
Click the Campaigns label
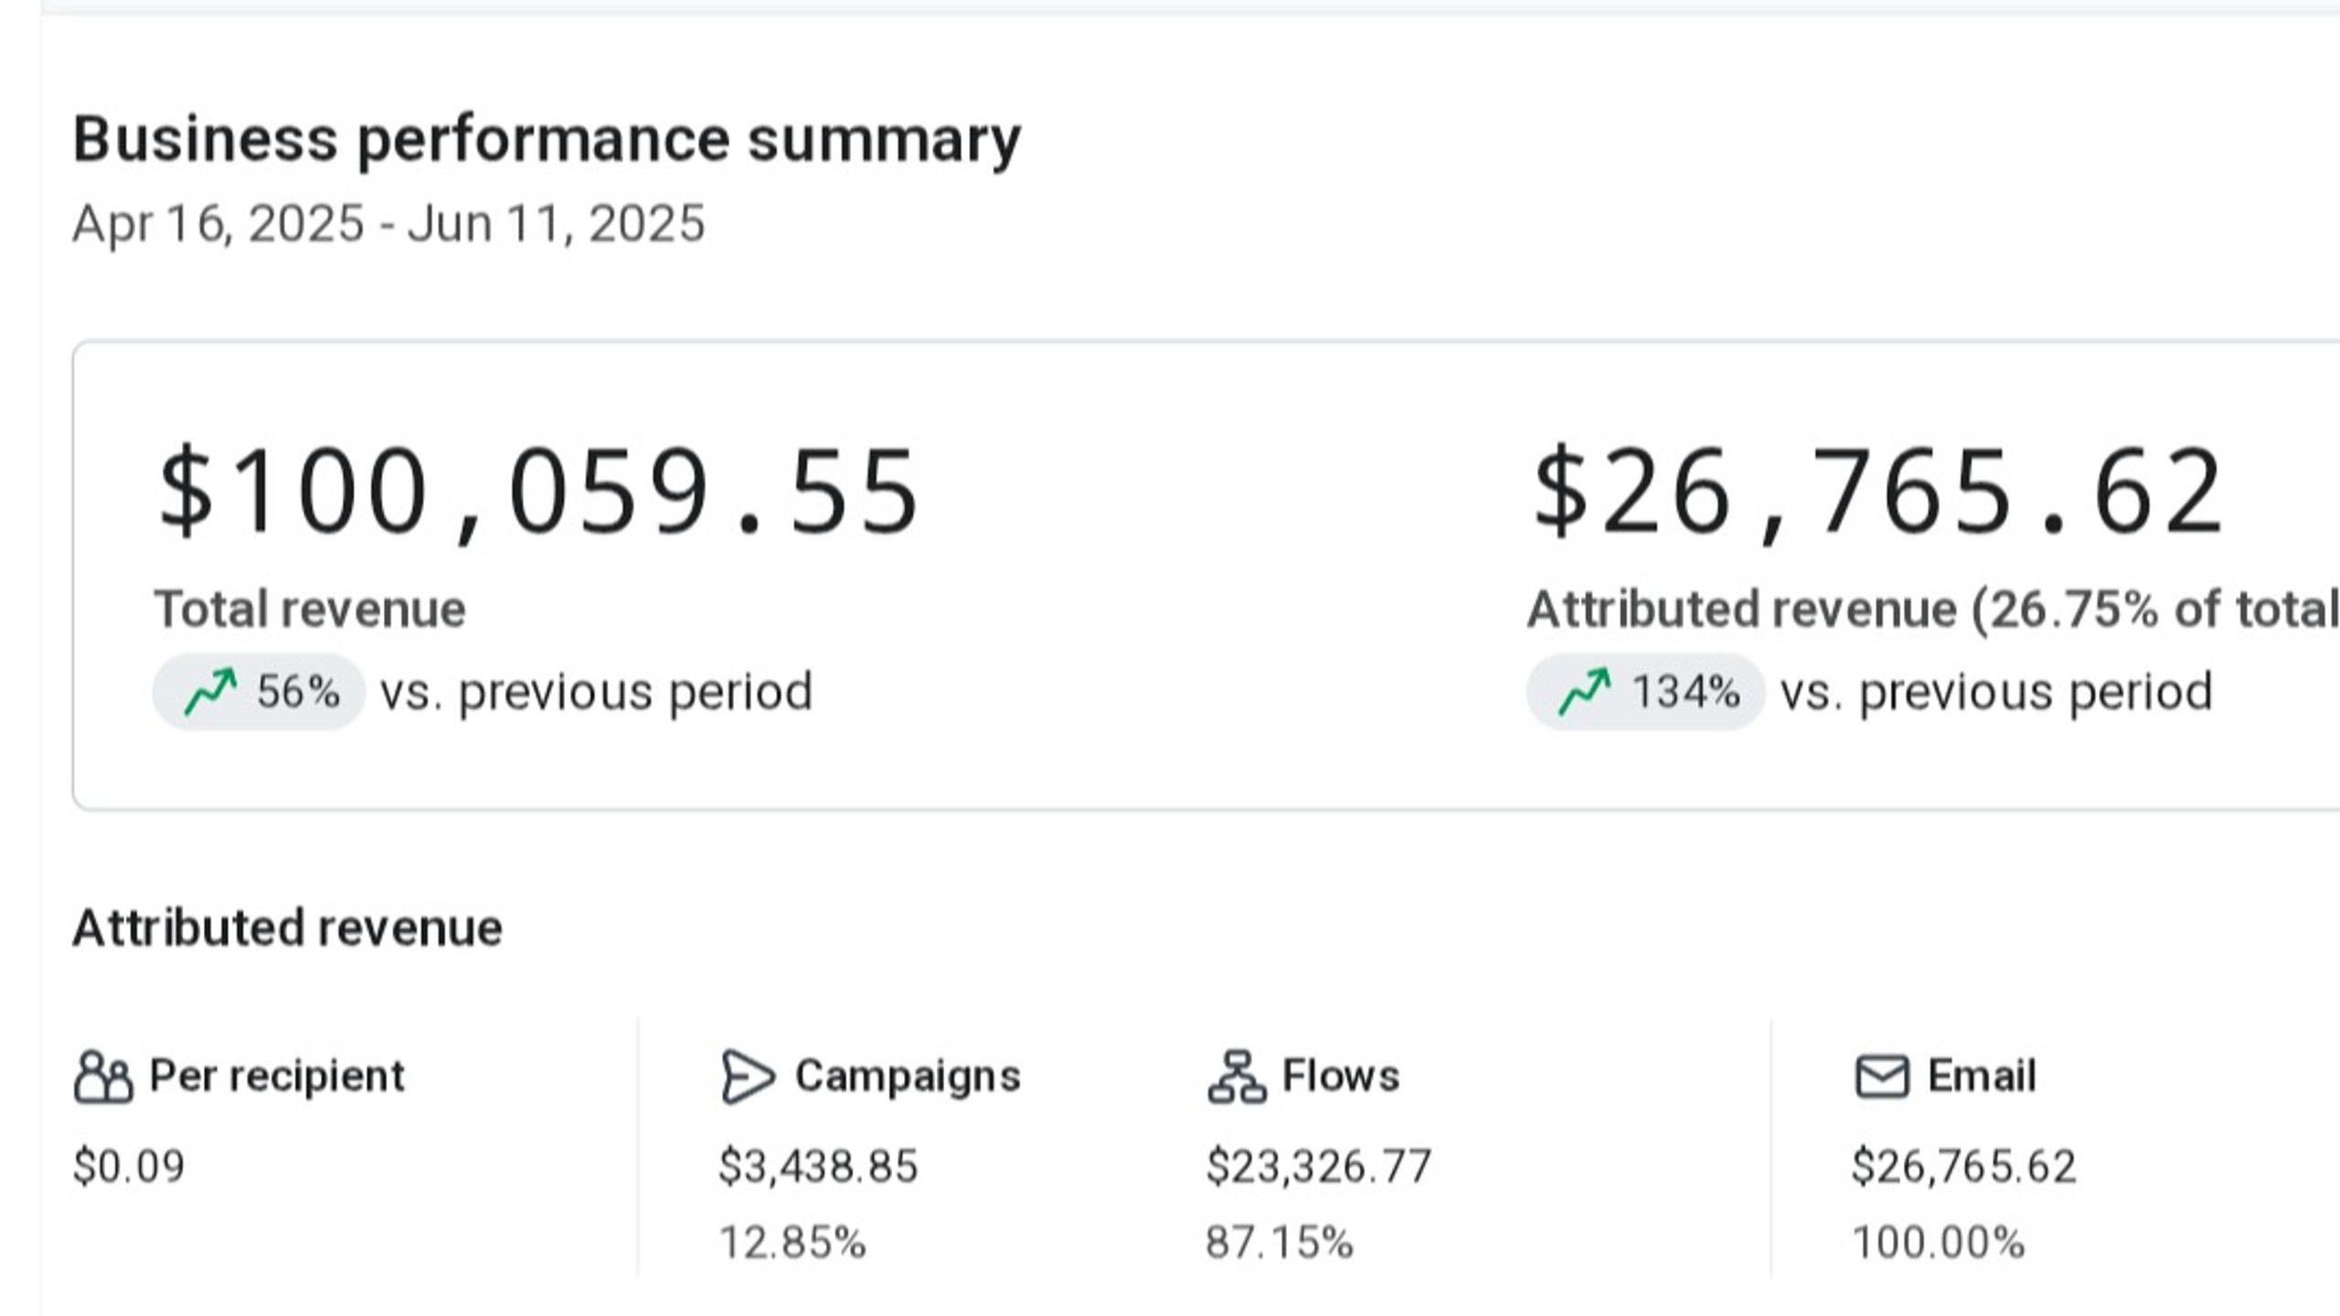[x=908, y=1076]
